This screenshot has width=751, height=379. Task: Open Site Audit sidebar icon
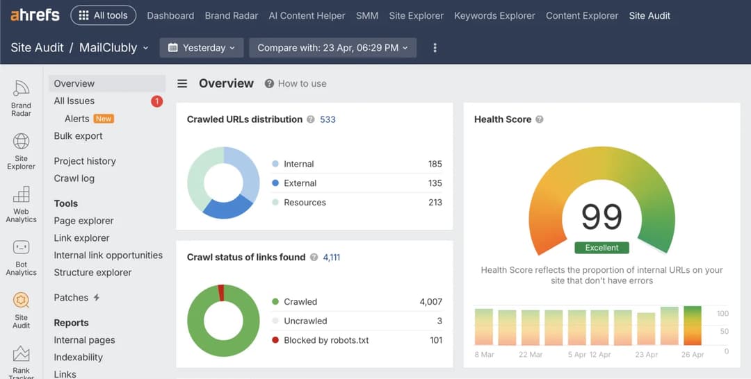(x=21, y=311)
